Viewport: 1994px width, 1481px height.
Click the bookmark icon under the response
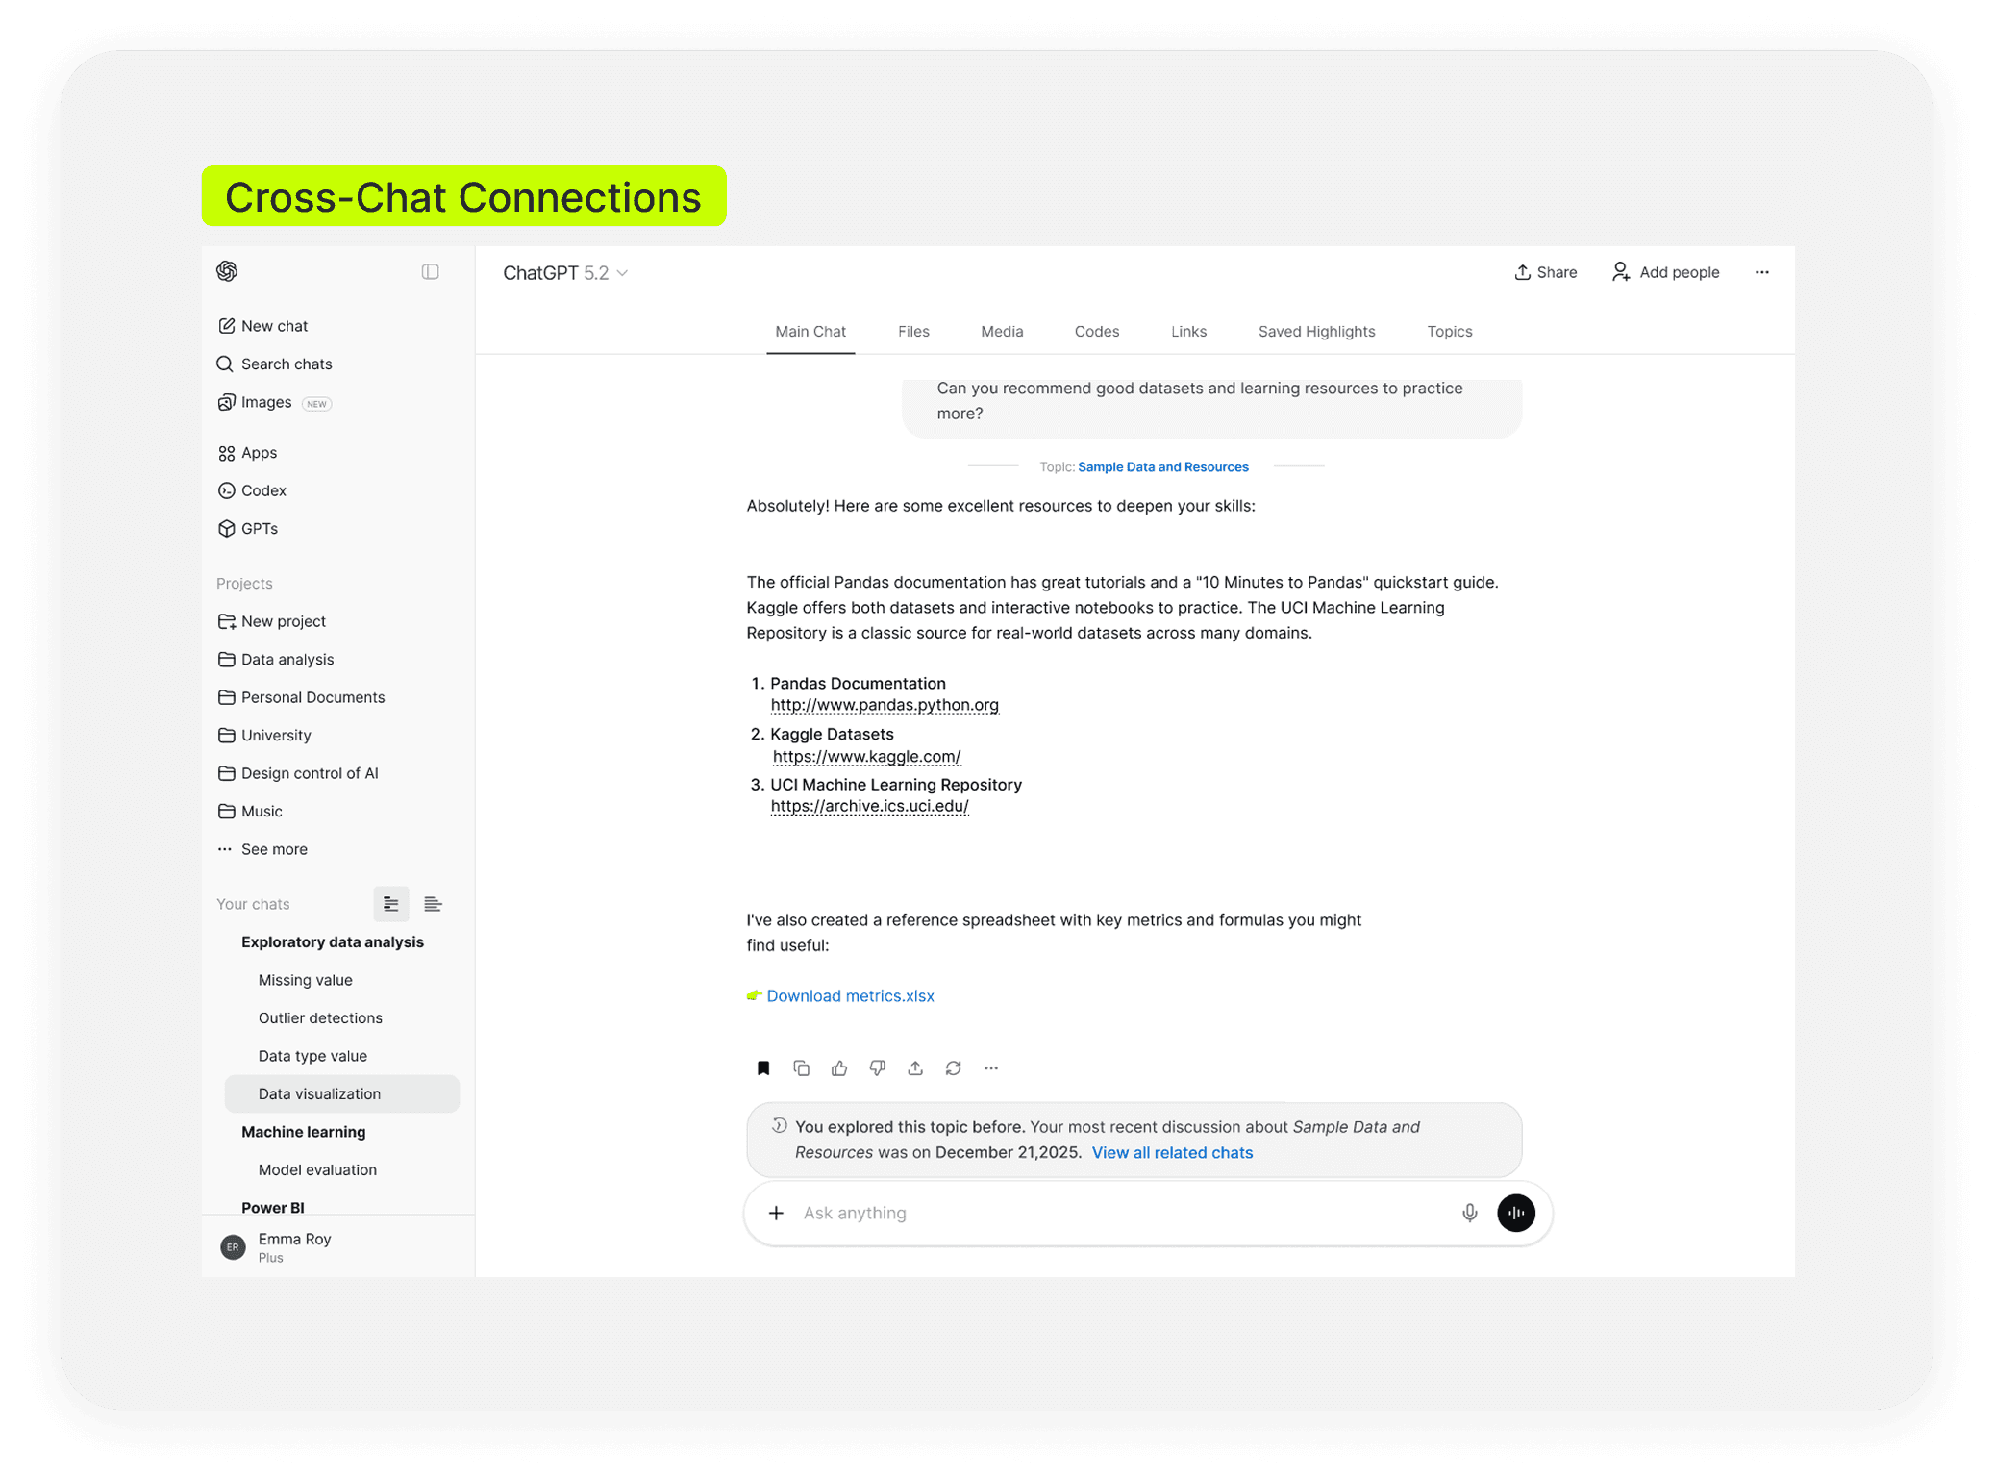763,1067
